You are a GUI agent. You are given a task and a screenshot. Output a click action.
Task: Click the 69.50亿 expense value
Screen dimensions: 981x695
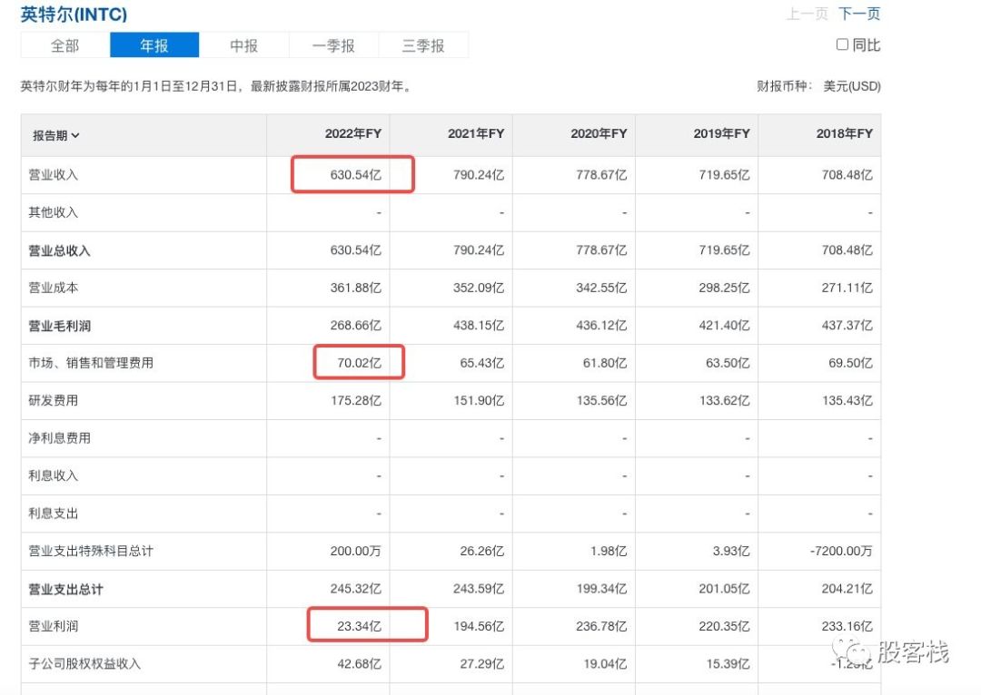851,363
